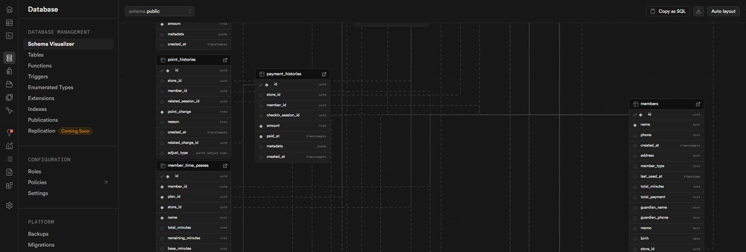The image size is (746, 252).
Task: Click related_charge_id row in point_histories
Action: [x=193, y=143]
